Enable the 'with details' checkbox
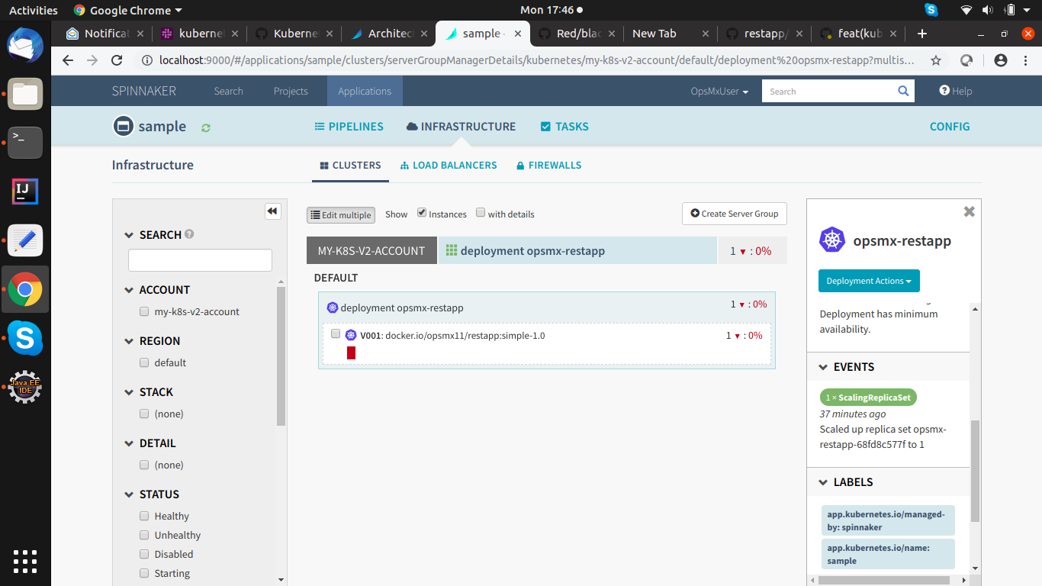This screenshot has height=586, width=1042. [481, 213]
